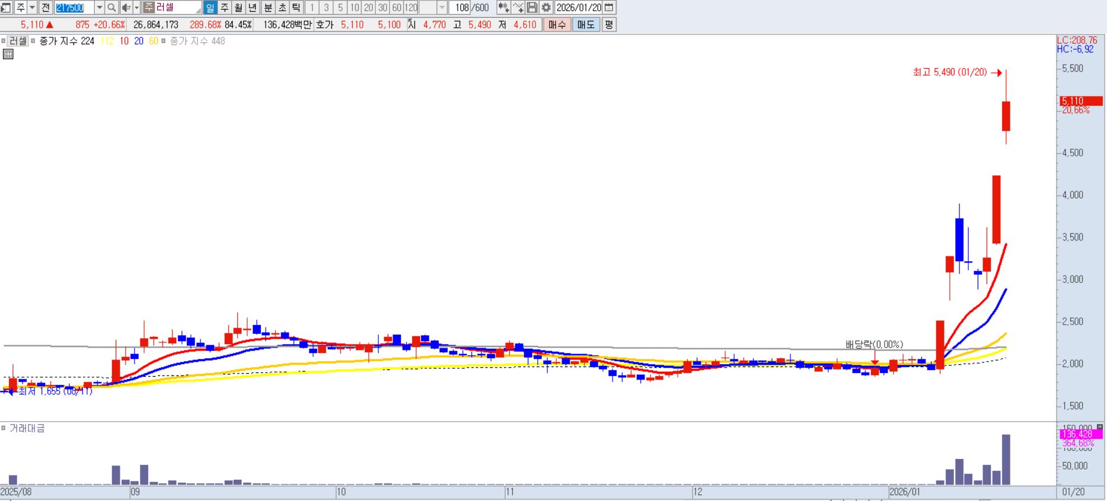Click the speaker sound icon in toolbar

tap(126, 8)
